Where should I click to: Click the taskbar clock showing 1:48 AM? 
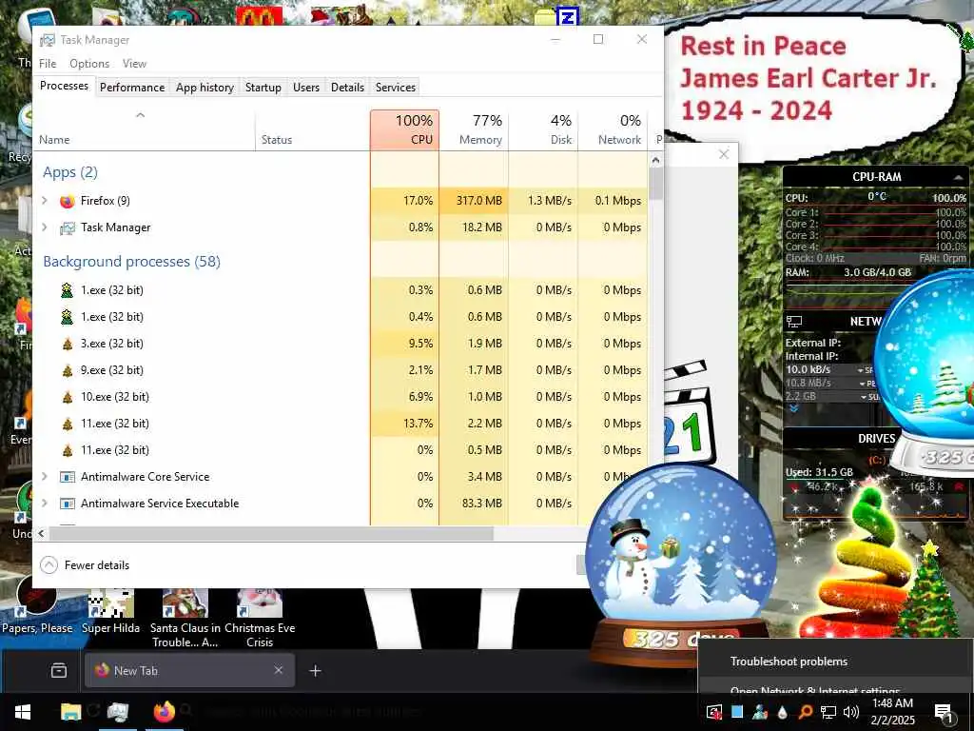tap(892, 712)
